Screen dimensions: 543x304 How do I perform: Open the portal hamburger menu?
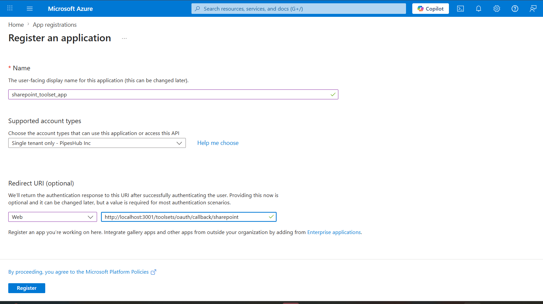point(30,9)
